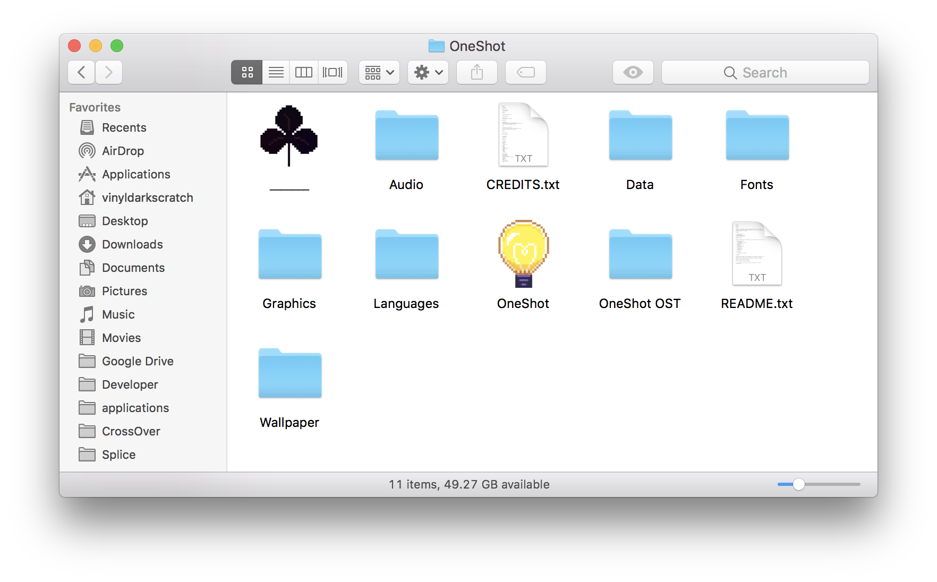Viewport: 937px width, 582px height.
Task: Go to the Downloads sidebar item
Action: (132, 244)
